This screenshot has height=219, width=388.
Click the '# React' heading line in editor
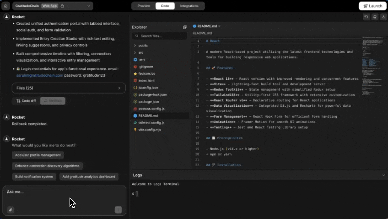(213, 41)
